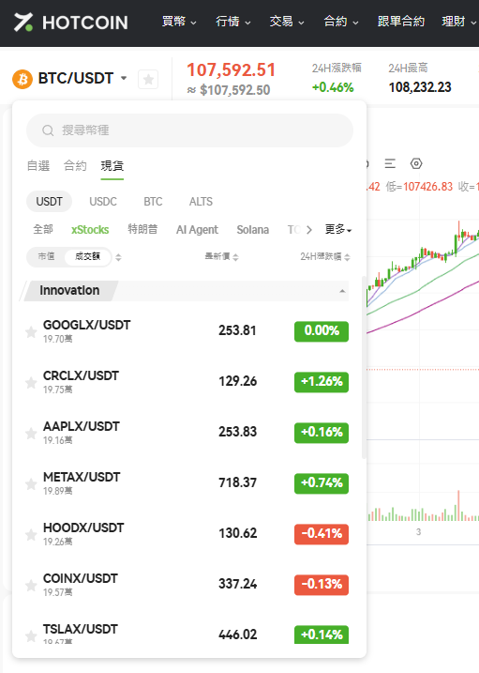The image size is (479, 673).
Task: Collapse the Innovation section arrow
Action: (342, 291)
